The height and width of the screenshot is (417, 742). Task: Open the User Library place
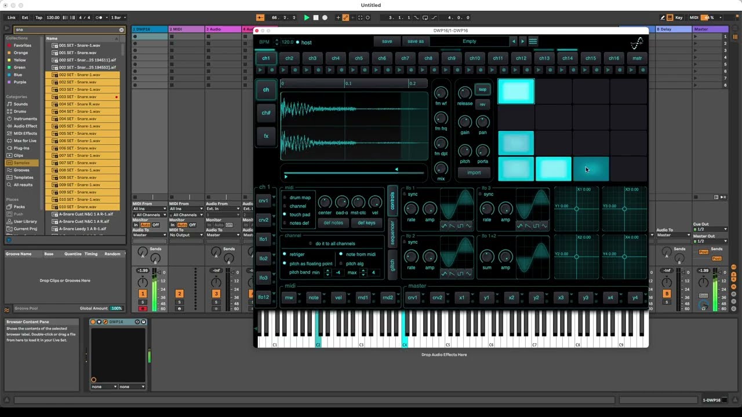25,221
